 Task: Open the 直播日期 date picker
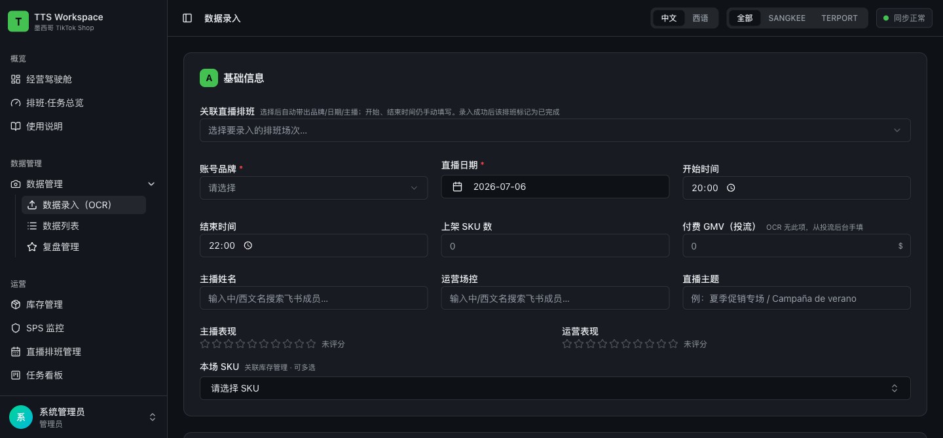(x=555, y=187)
